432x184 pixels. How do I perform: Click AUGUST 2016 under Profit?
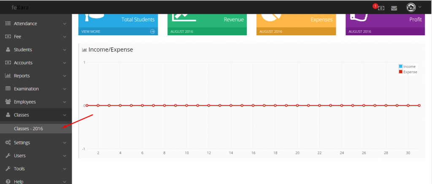[x=360, y=32]
